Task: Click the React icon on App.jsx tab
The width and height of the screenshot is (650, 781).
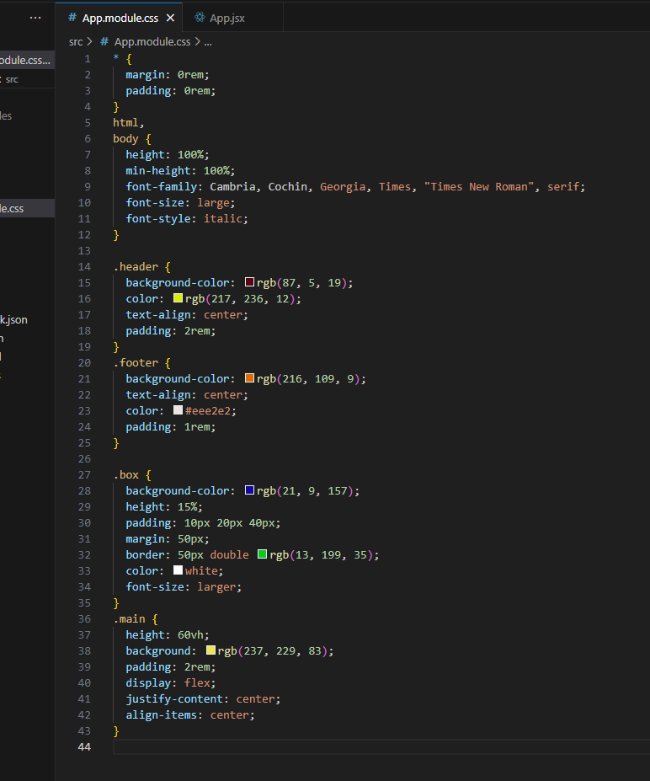Action: click(x=200, y=18)
